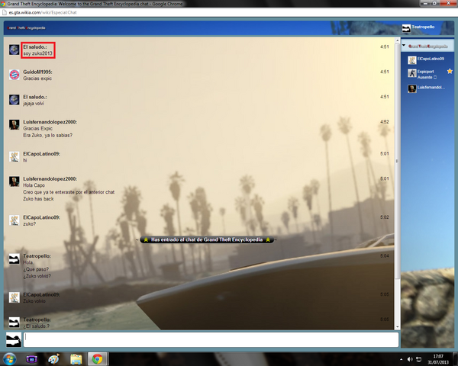The width and height of the screenshot is (458, 366).
Task: Click message 'jajaja volví'
Action: click(34, 104)
